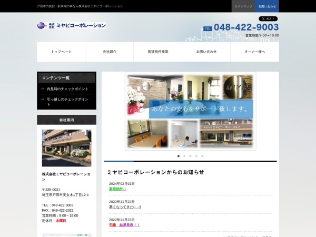Open the 寒くなってきた news link
Screen dimensions: 316x237
pyautogui.click(x=125, y=207)
